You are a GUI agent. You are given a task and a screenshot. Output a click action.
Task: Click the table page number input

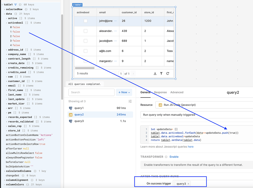tap(121, 74)
